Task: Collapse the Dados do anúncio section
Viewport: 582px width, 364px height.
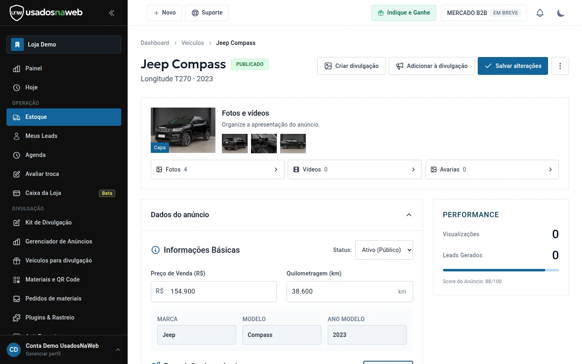Action: tap(409, 215)
